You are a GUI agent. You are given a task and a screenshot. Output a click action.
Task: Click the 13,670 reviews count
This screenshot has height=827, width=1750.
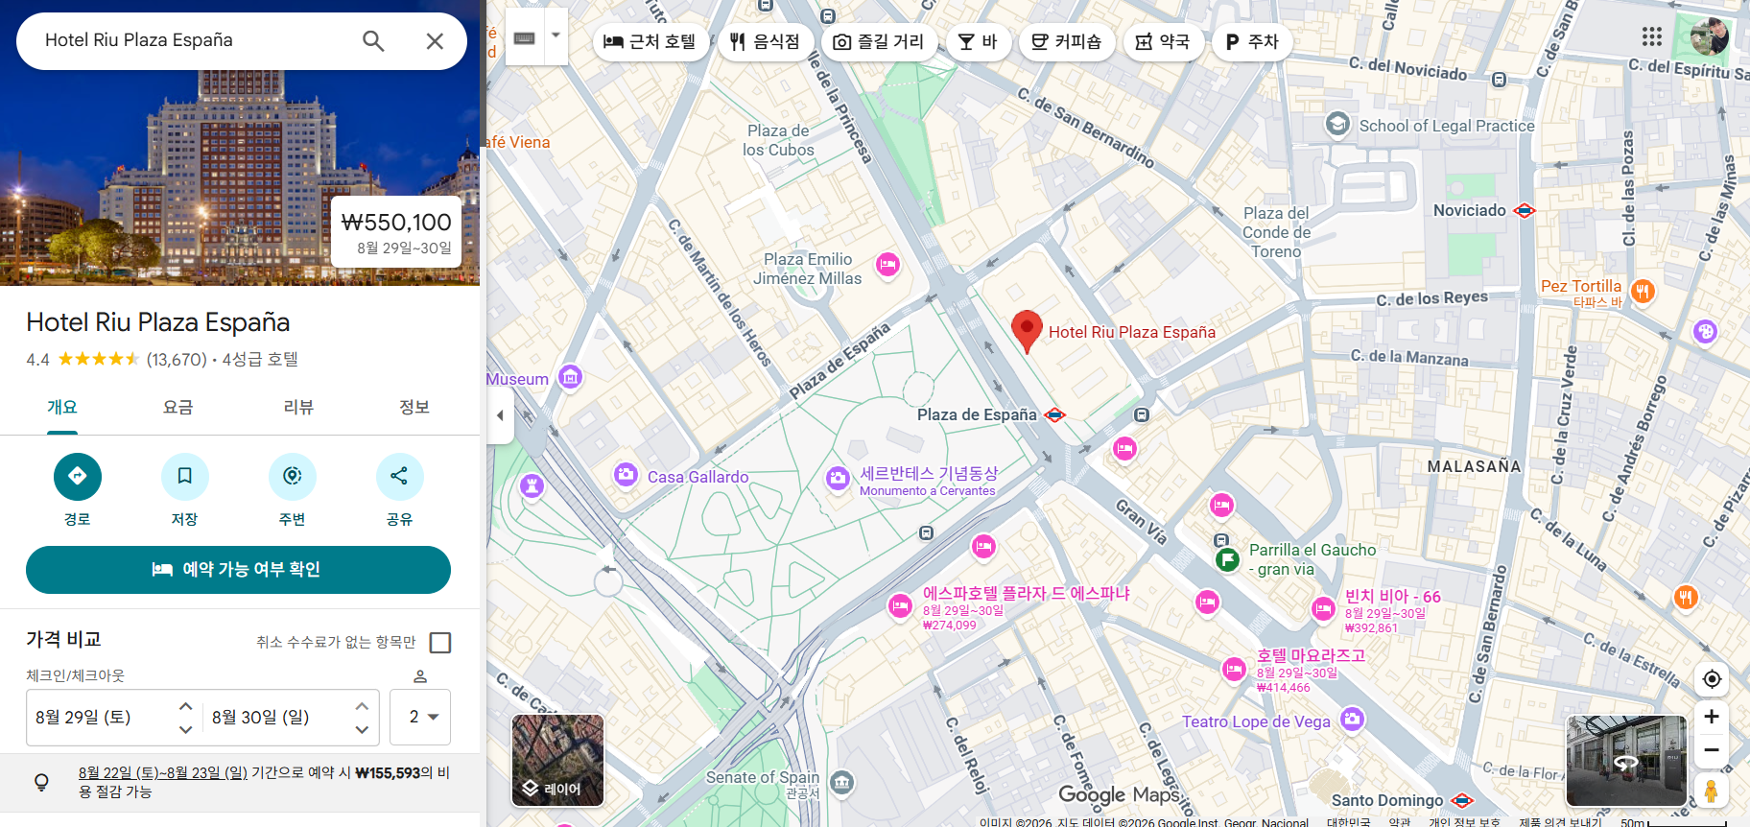click(x=177, y=360)
